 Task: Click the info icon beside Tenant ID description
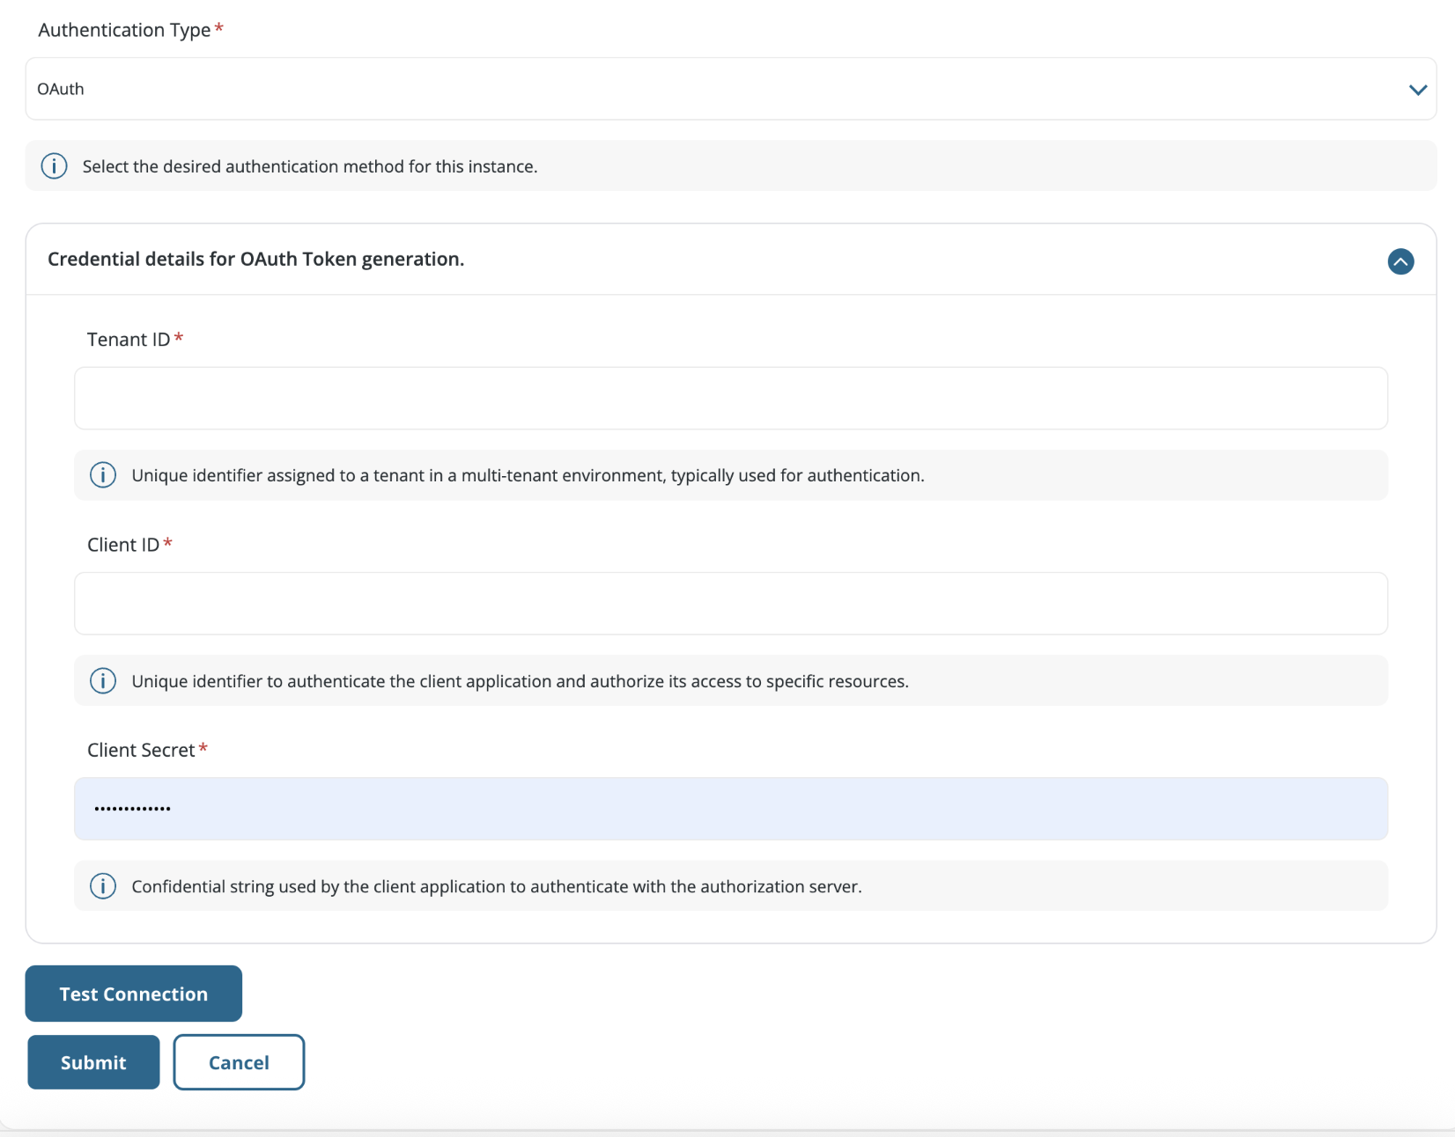pos(103,475)
